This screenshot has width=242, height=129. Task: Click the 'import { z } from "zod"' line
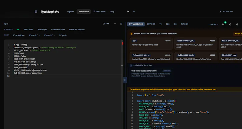pos(150,95)
